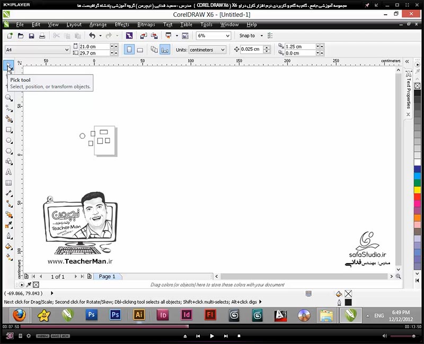Save the document with disk icon
Screen dimensions: 424x344
pos(31,35)
